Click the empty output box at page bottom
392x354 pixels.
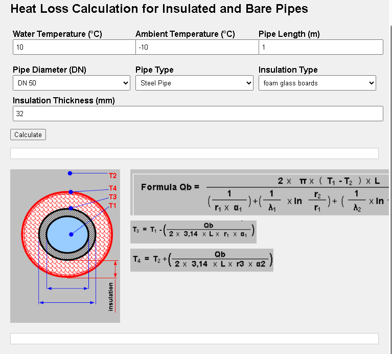click(194, 339)
